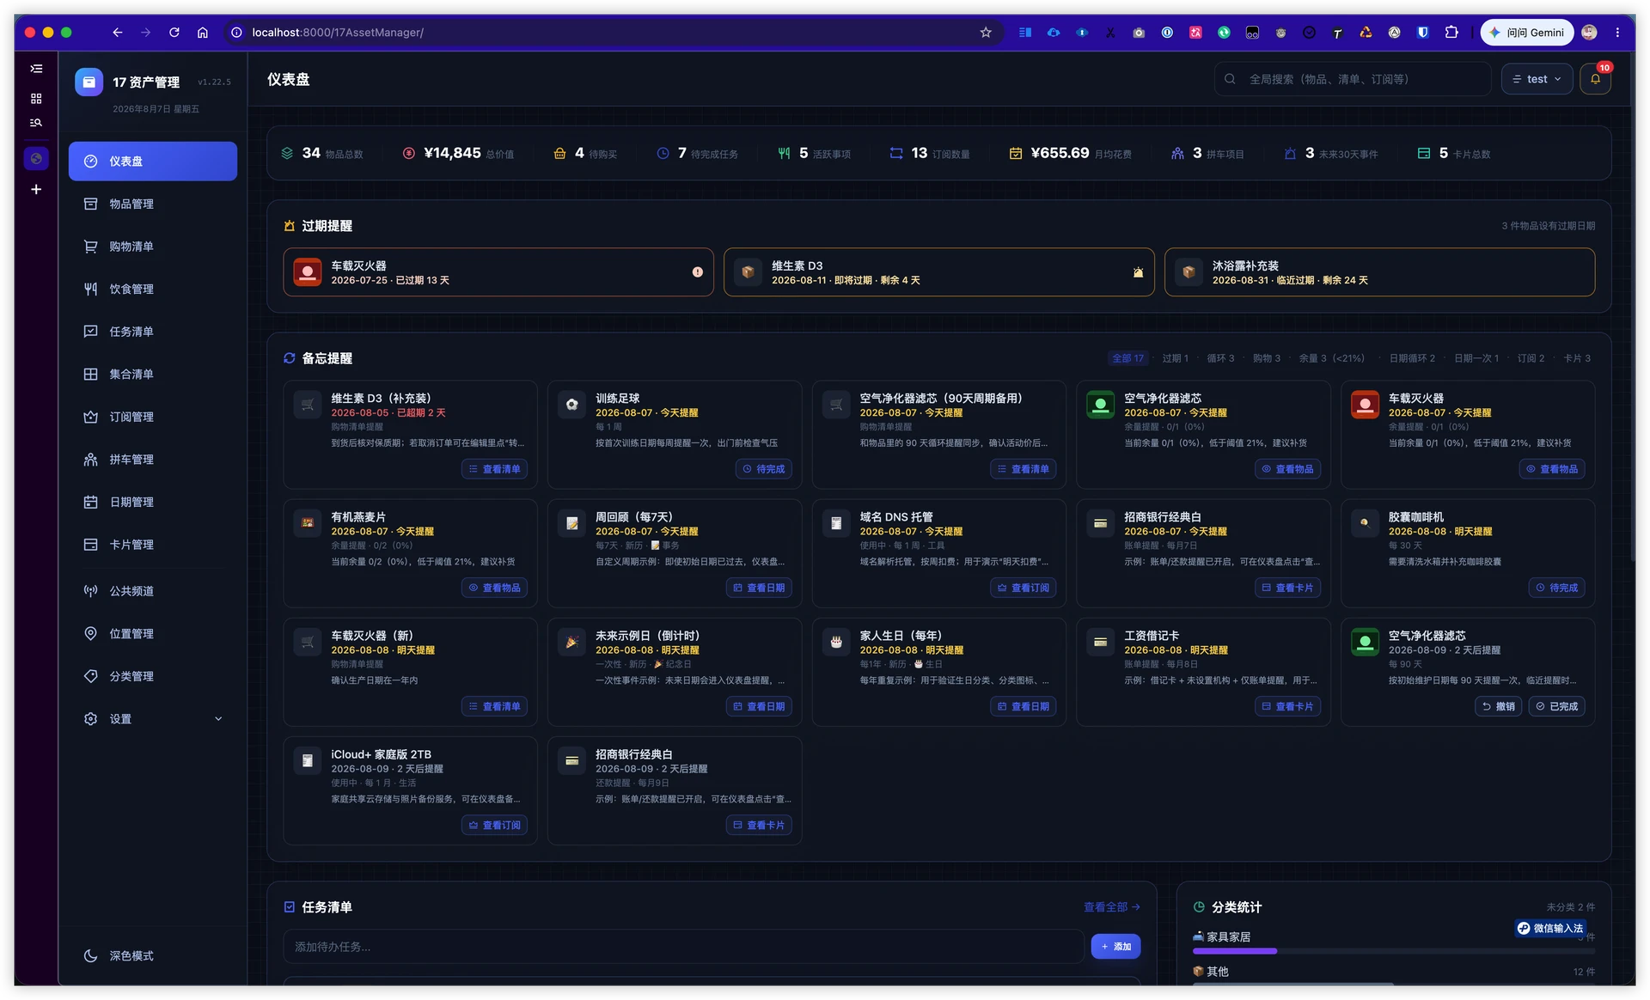This screenshot has height=1000, width=1650.
Task: Open 日期管理 in the sidebar
Action: [153, 503]
